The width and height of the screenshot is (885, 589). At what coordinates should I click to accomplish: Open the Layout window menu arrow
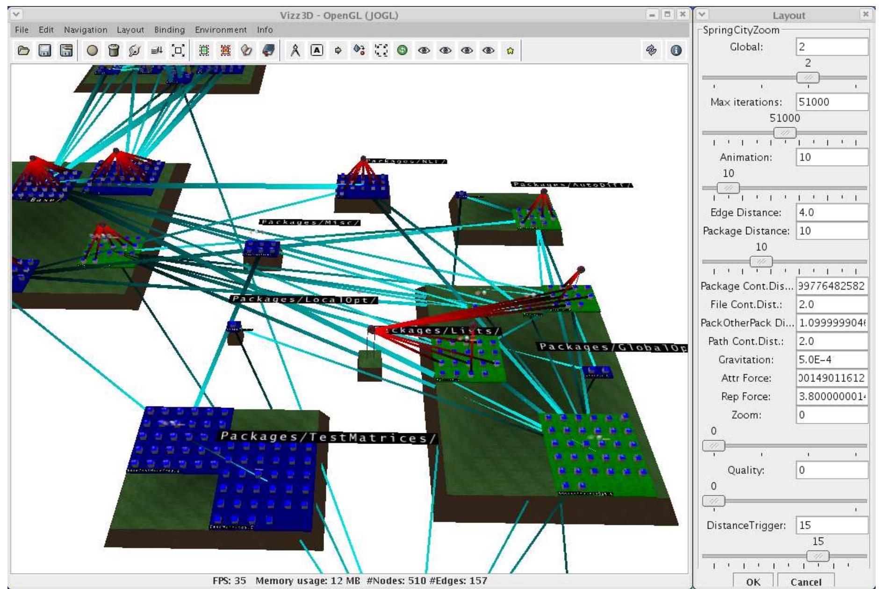tap(702, 15)
